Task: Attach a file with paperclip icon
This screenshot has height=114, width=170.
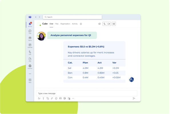Action: point(52,98)
